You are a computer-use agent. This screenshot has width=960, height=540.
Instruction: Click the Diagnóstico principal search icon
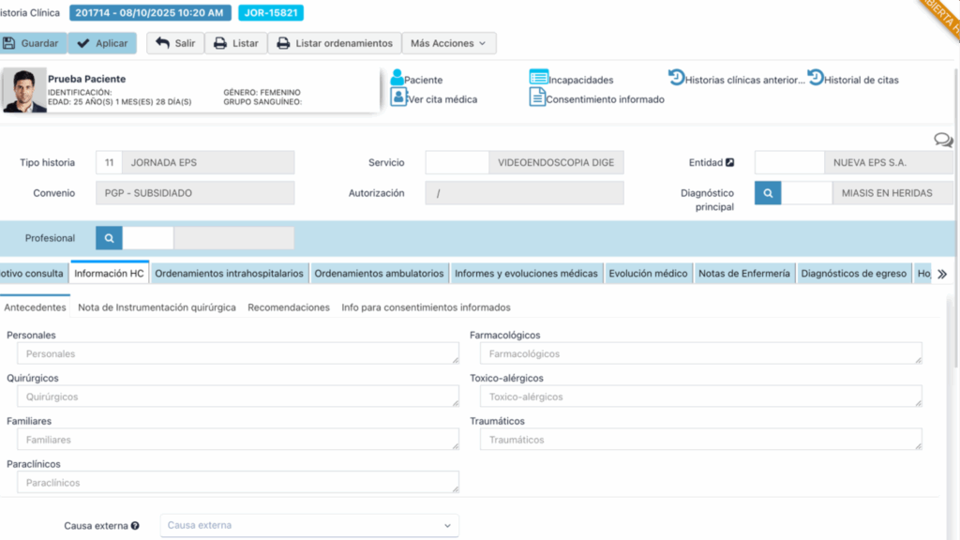(768, 193)
